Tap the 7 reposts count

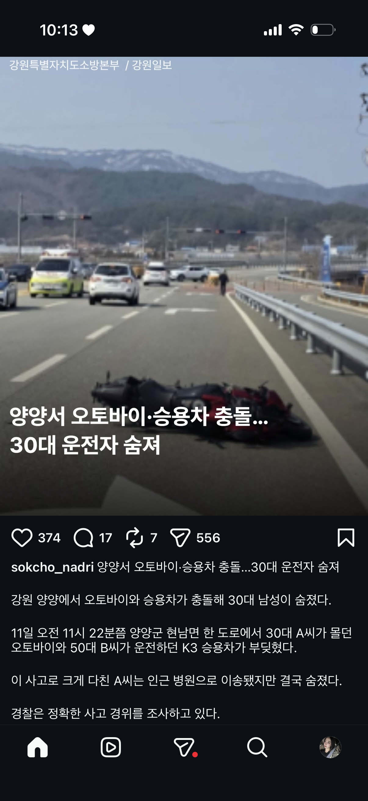(x=154, y=538)
